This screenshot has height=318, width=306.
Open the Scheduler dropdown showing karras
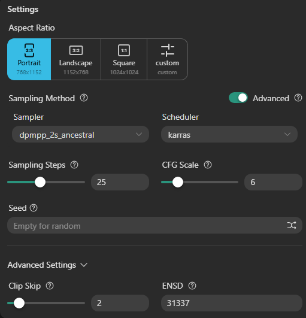(229, 134)
